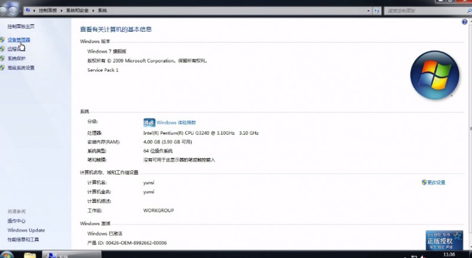Screen dimensions: 472x258
Task: Open Windows Explorer folder on taskbar
Action: 30,255
